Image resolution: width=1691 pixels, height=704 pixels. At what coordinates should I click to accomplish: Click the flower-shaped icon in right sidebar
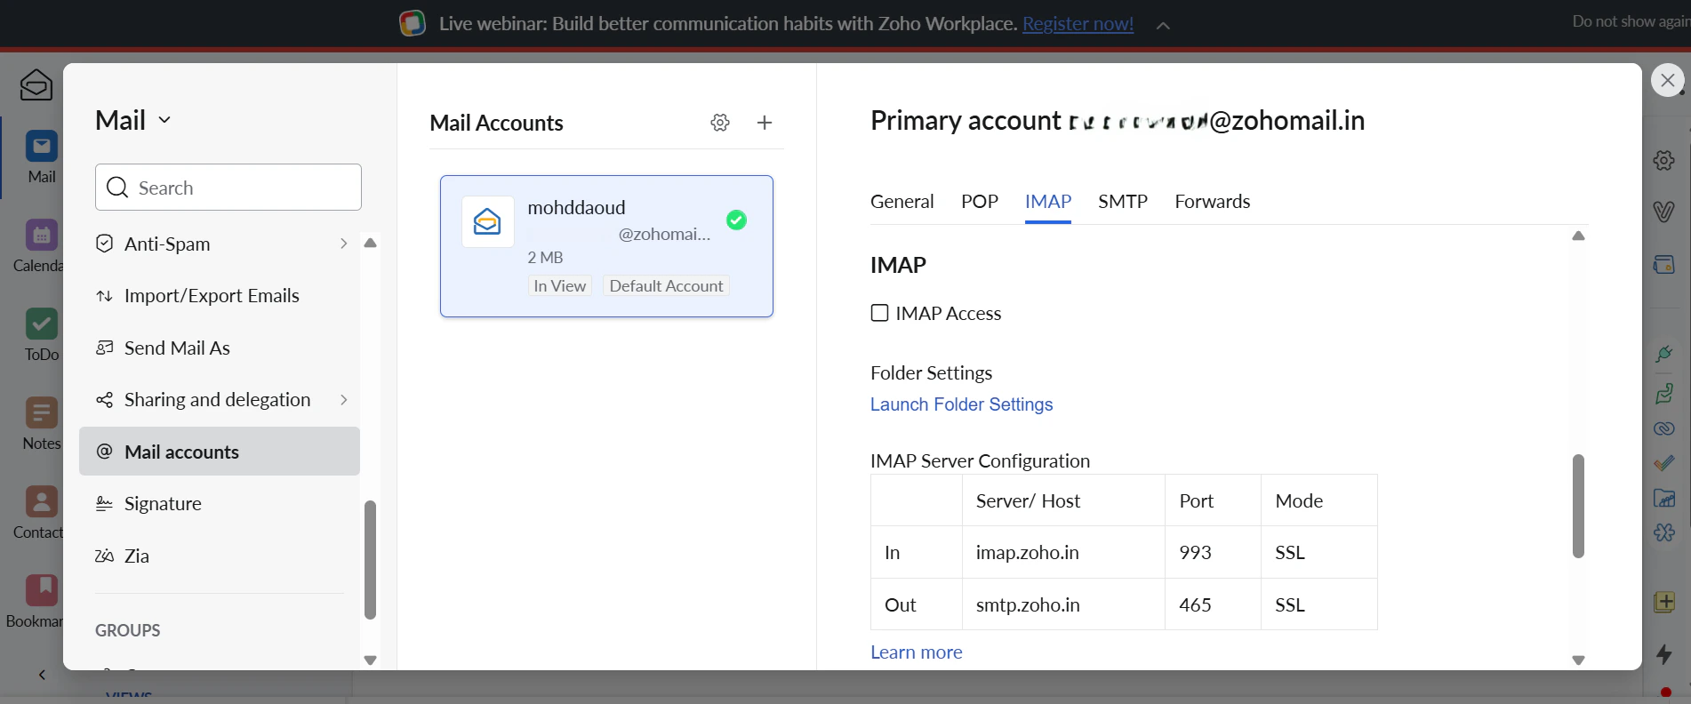pos(1664,532)
